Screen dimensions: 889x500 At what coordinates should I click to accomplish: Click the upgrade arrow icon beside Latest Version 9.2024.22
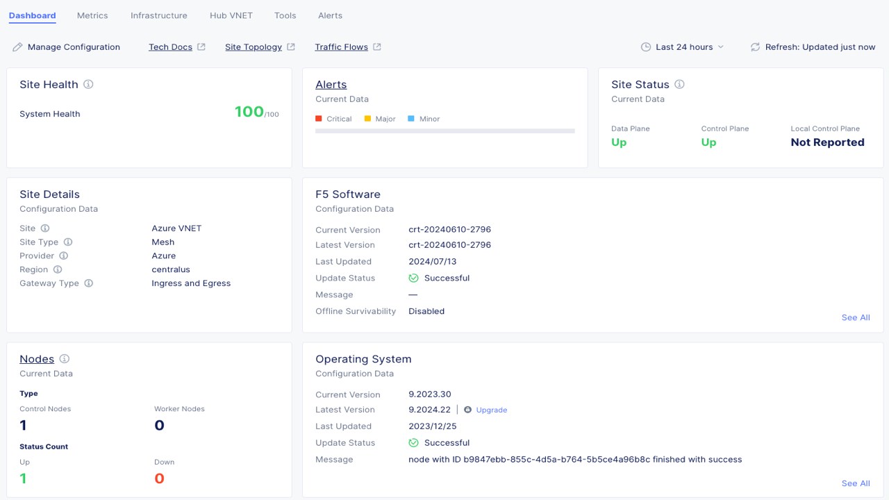tap(467, 410)
